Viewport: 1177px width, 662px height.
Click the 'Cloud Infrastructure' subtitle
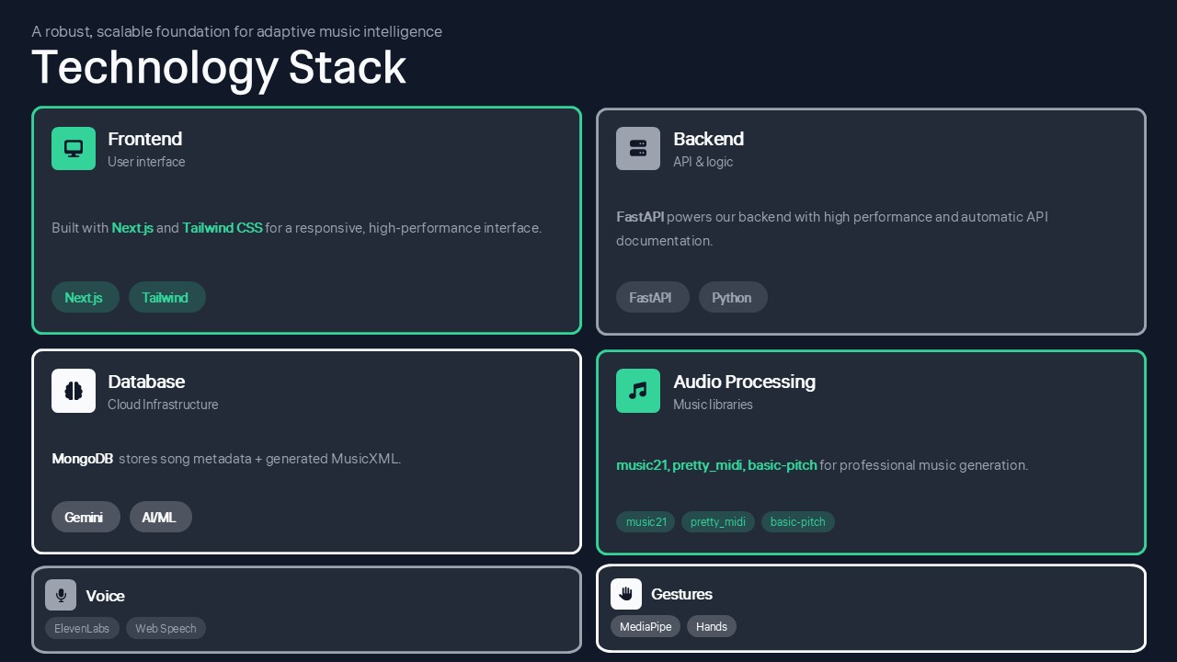[x=163, y=405]
